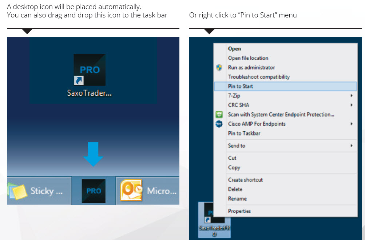This screenshot has height=240, width=365.
Task: Open Properties from context menu
Action: click(285, 211)
